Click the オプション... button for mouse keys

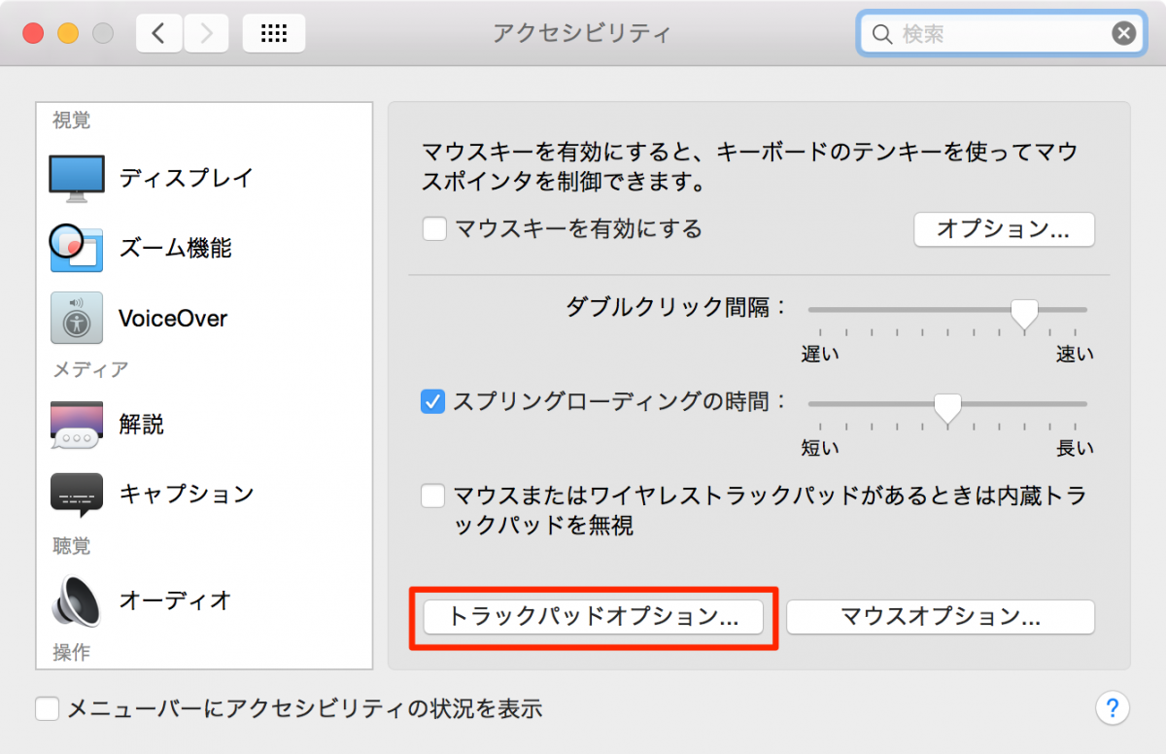[x=1004, y=229]
